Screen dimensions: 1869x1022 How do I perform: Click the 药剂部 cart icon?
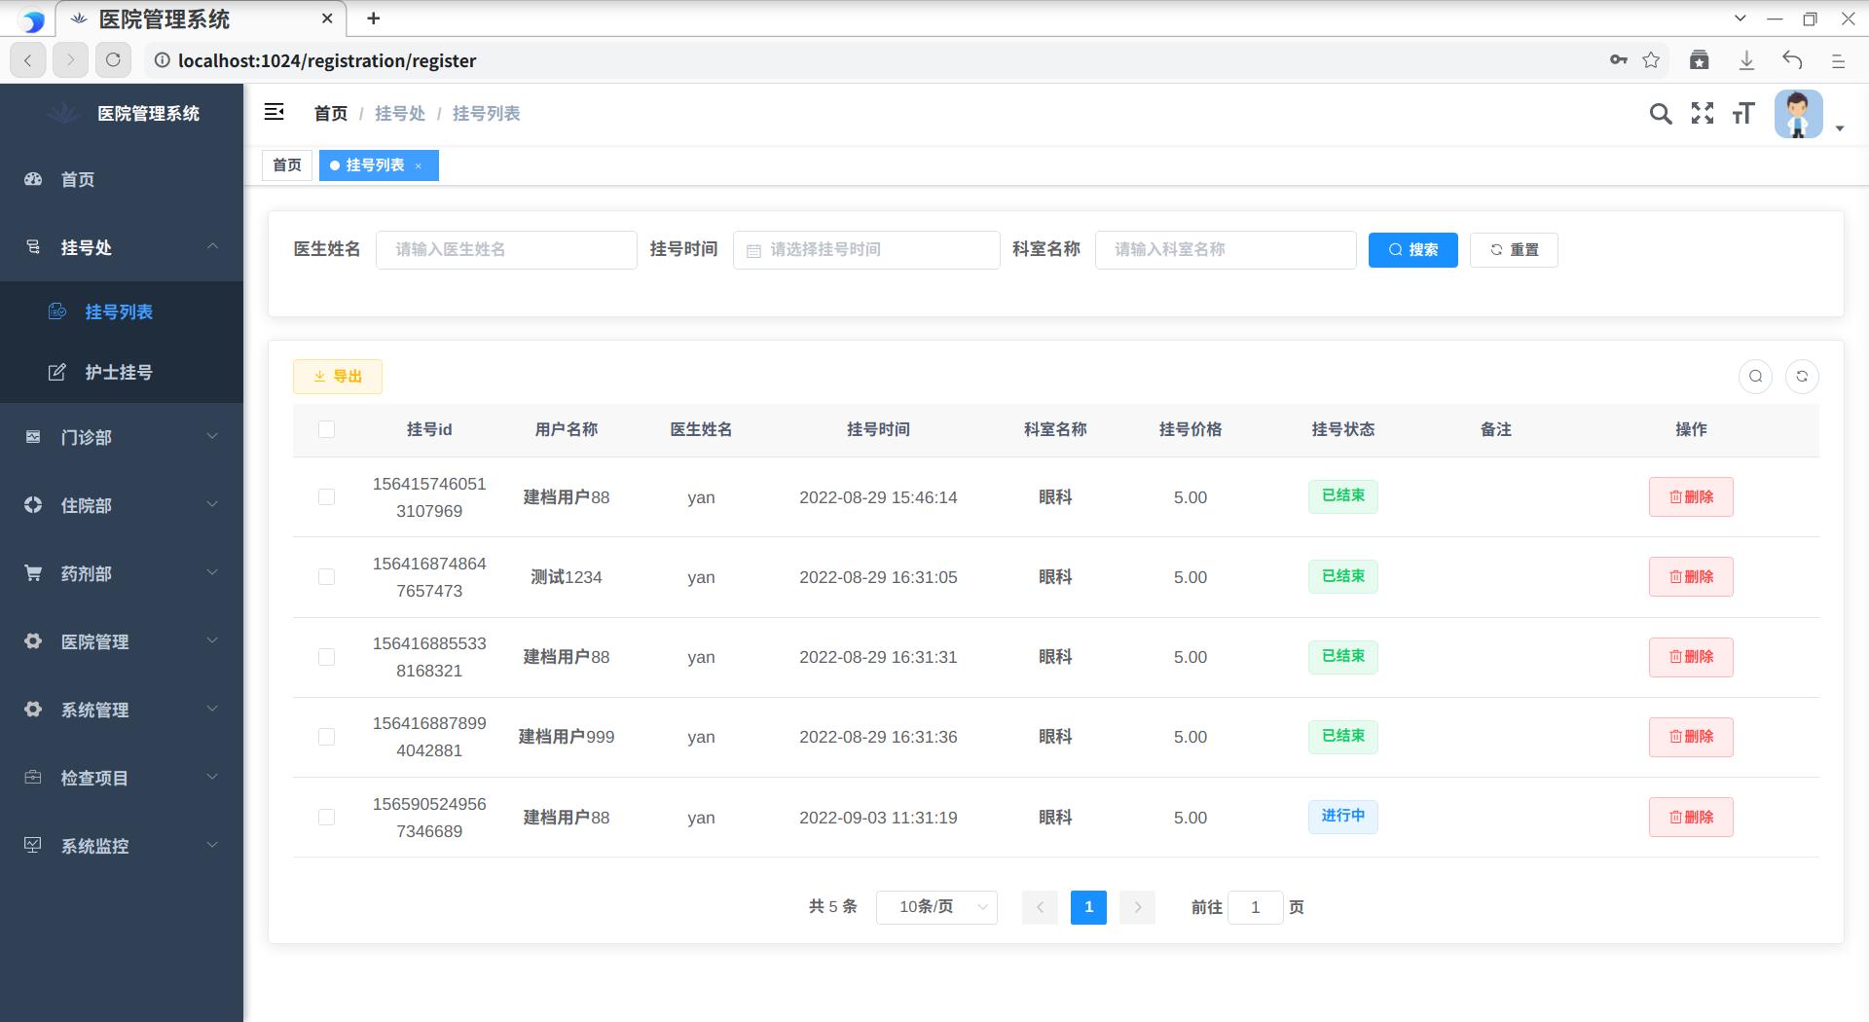point(33,573)
